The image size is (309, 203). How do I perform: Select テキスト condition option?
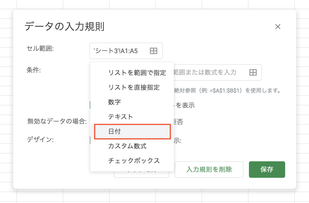tap(132, 117)
